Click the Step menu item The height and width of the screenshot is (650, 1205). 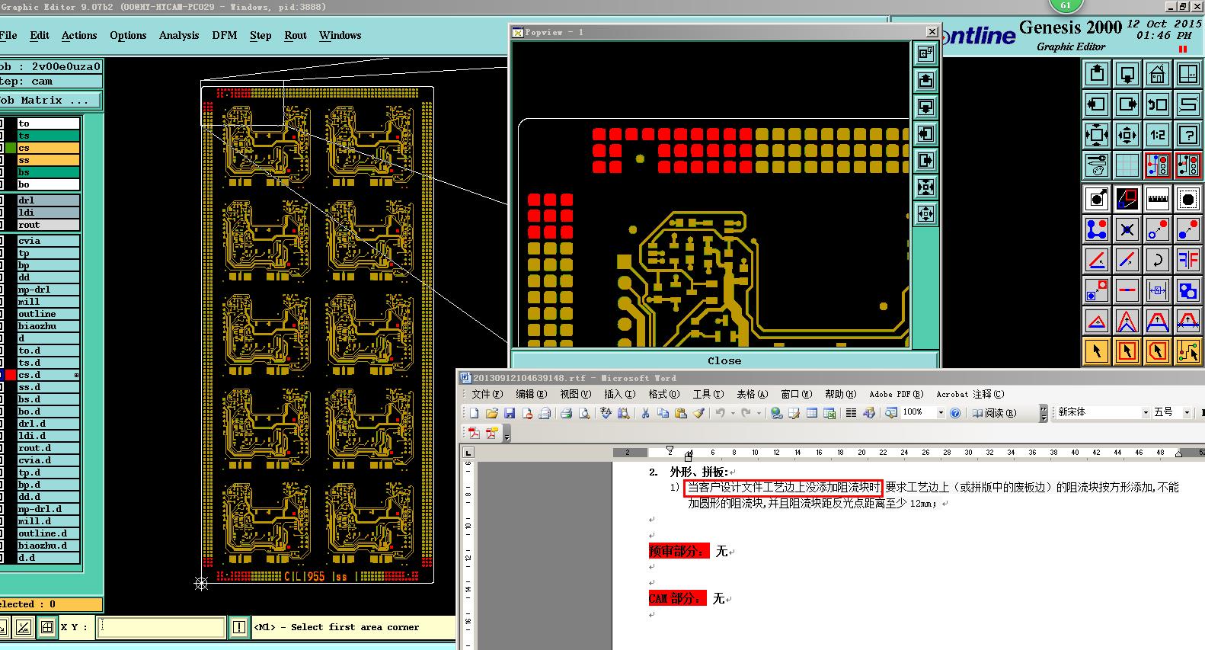[x=260, y=35]
